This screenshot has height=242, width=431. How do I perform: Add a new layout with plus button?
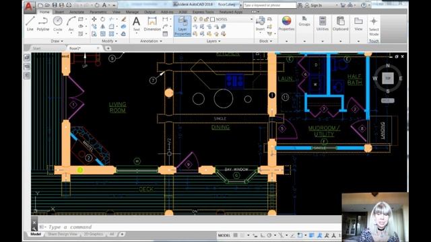point(122,234)
